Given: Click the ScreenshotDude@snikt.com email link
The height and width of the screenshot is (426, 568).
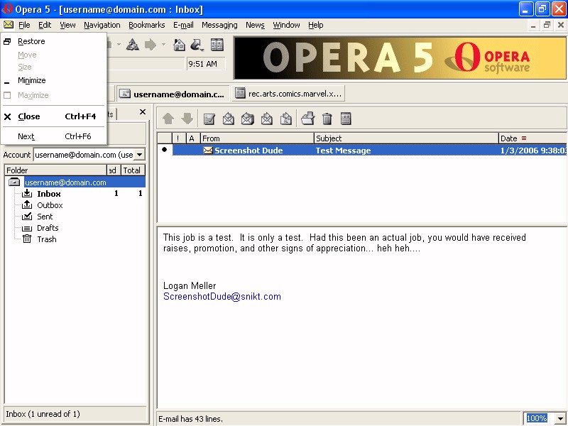Looking at the screenshot, I should click(x=222, y=296).
